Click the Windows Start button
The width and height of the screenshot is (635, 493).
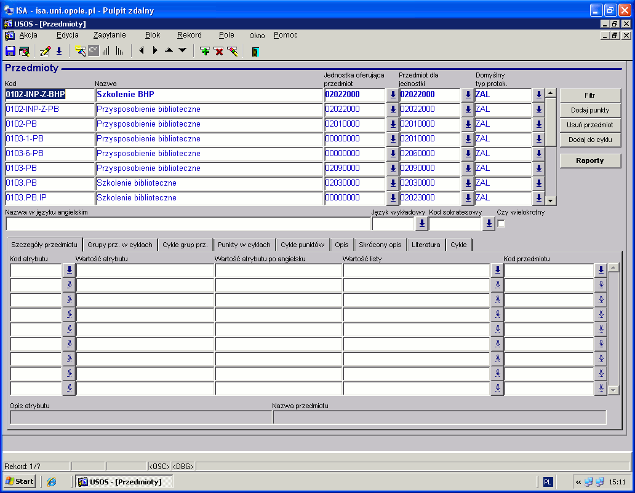click(x=20, y=481)
